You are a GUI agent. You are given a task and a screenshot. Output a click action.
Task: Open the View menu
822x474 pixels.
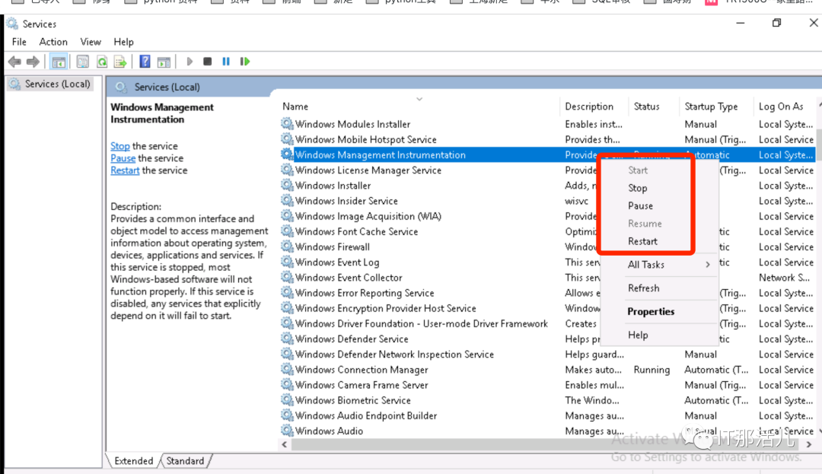(x=90, y=42)
